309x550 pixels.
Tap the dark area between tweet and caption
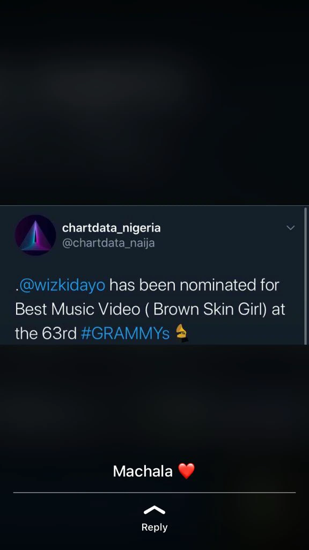(154, 400)
